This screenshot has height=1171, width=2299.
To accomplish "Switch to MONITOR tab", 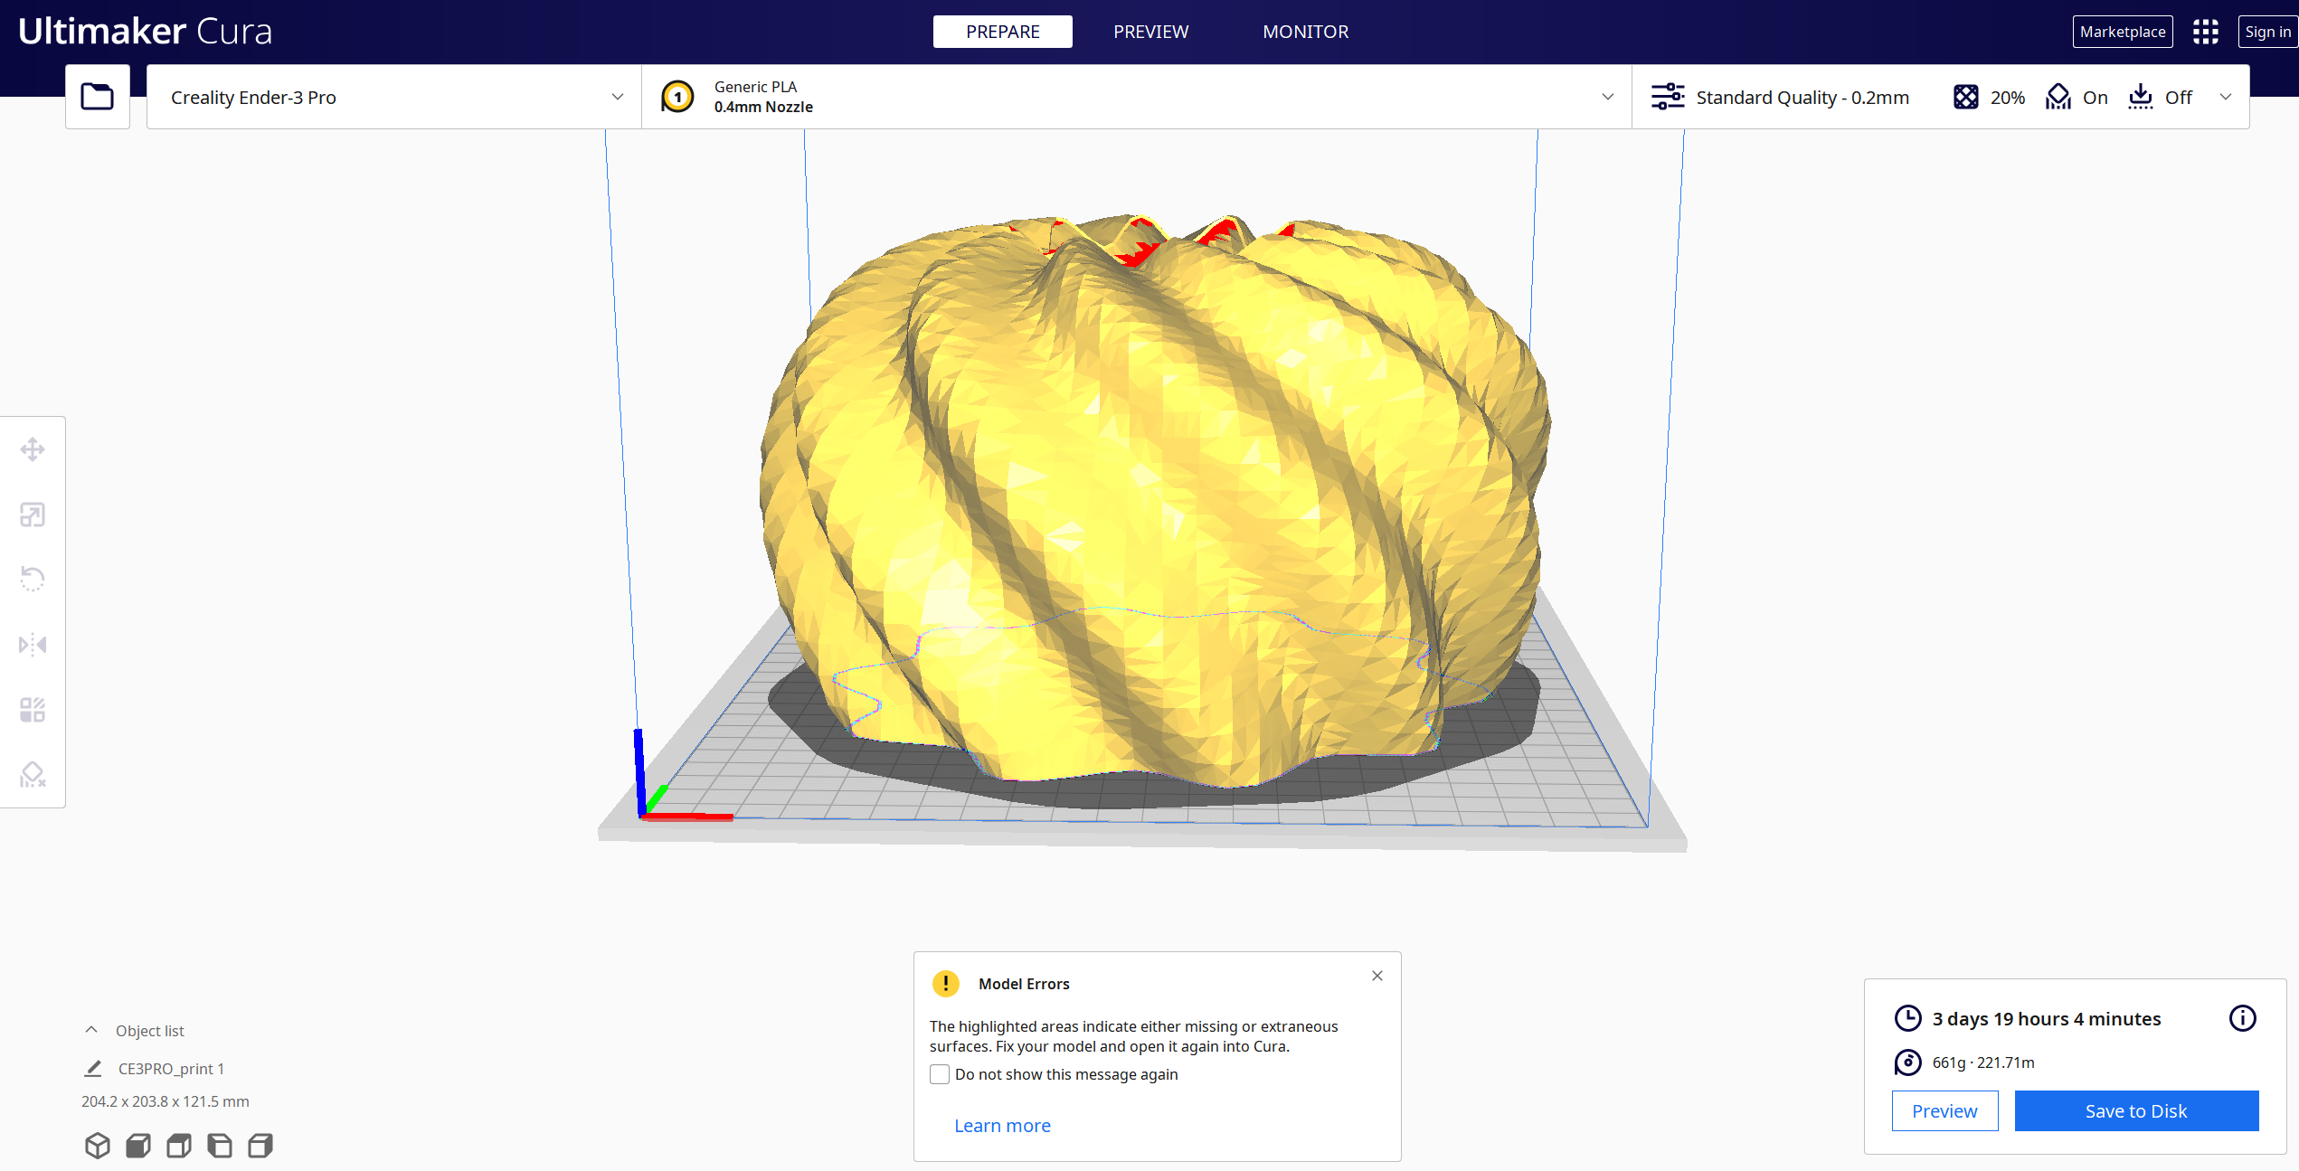I will point(1305,32).
